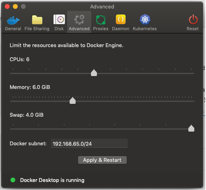Minimize the Advanced window with yellow button

[15, 6]
